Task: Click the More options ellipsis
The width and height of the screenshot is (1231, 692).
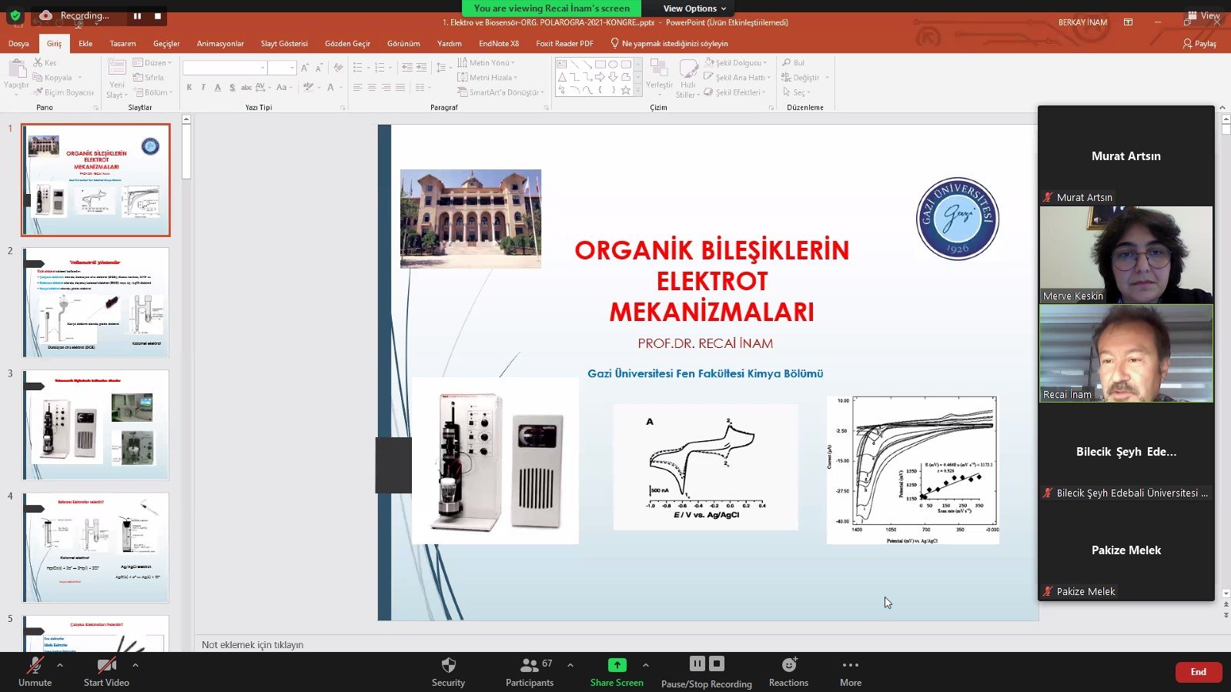Action: coord(850,665)
